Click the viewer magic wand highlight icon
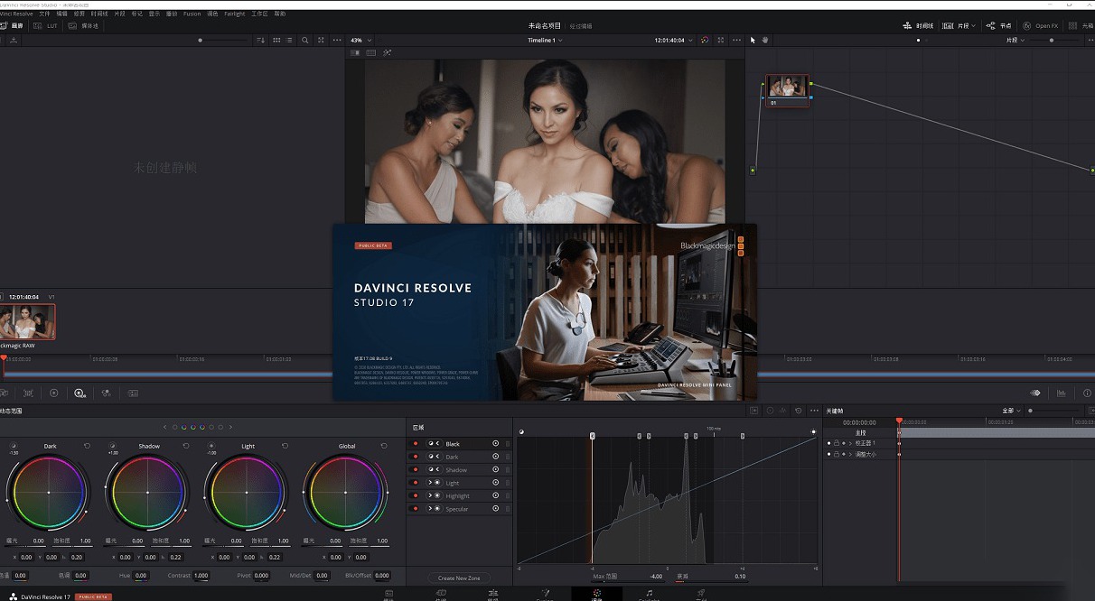The height and width of the screenshot is (601, 1095). tap(387, 52)
